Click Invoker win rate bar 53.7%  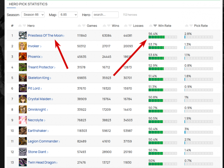(163, 48)
